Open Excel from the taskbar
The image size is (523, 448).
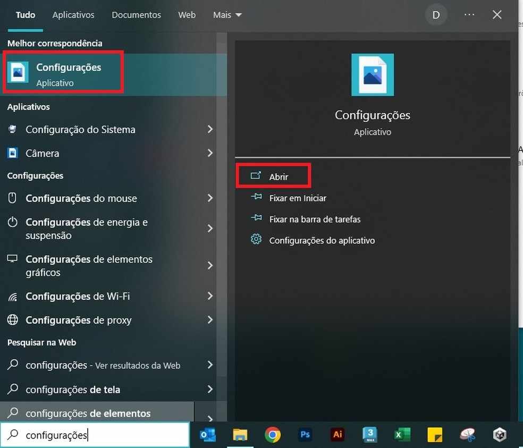pos(402,435)
